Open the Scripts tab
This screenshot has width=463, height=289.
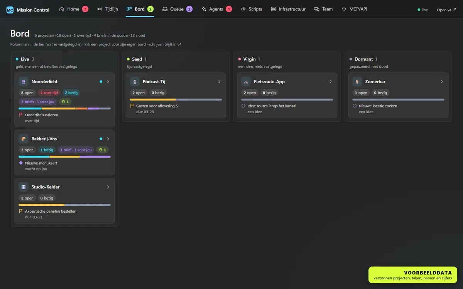click(x=251, y=9)
